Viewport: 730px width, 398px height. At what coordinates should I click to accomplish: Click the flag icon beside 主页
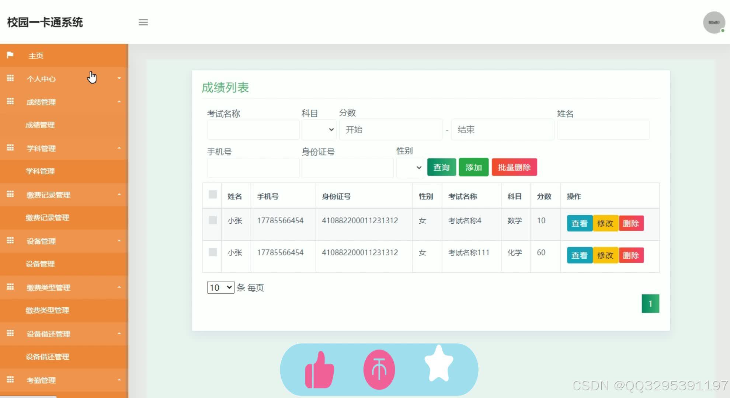(x=10, y=55)
